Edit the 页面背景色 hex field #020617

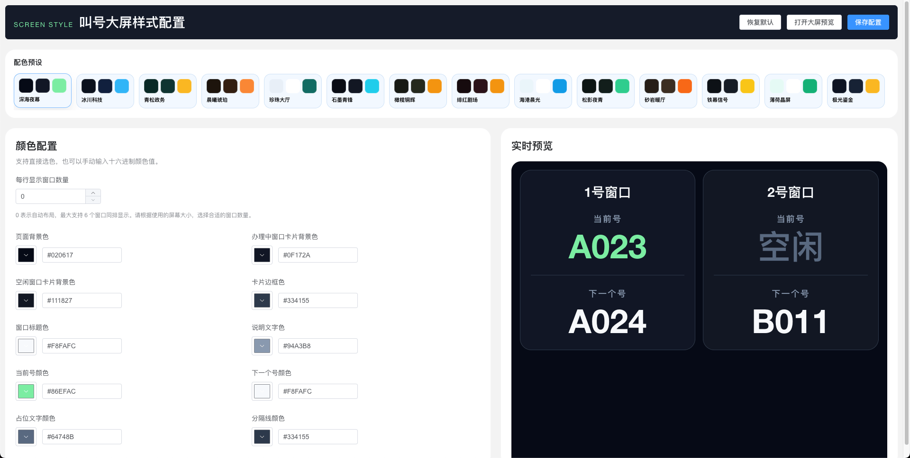point(82,255)
